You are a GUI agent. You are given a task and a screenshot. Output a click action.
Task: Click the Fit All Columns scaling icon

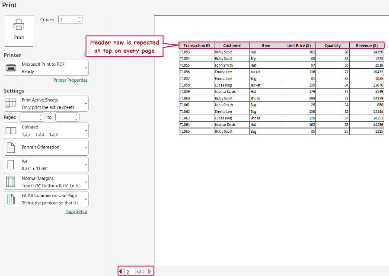pos(11,199)
